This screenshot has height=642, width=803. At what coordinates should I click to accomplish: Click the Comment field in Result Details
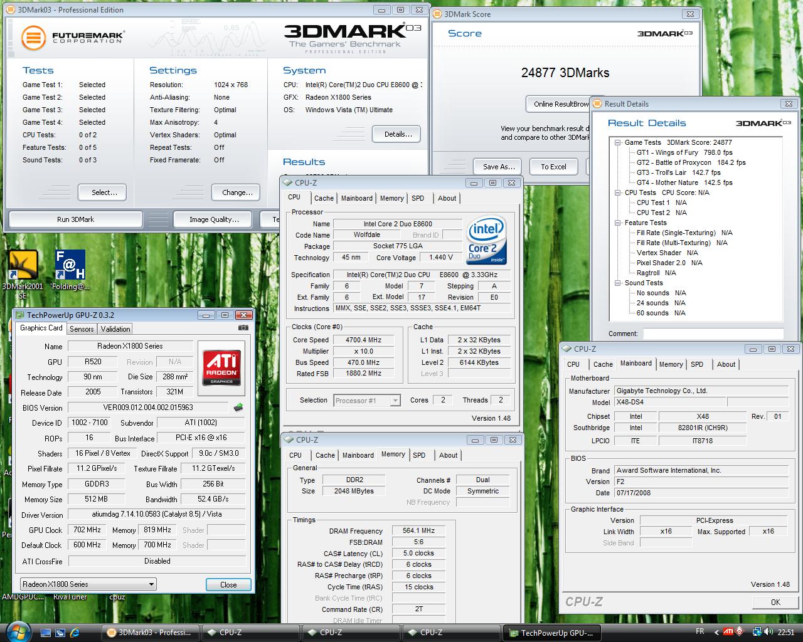point(713,334)
